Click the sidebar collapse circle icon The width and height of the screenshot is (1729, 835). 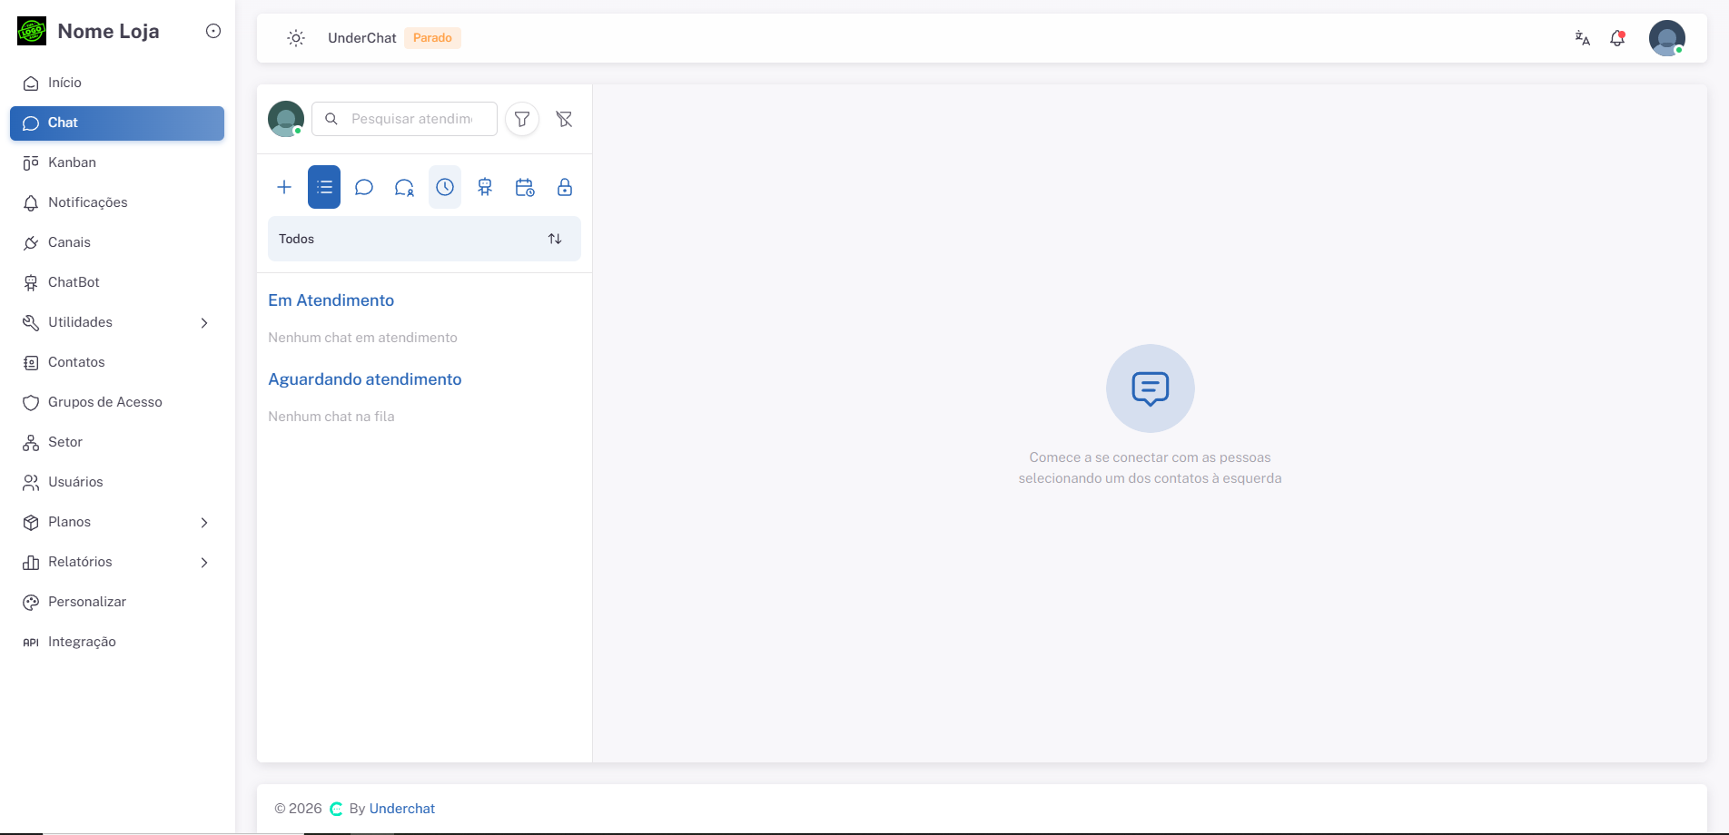tap(213, 31)
